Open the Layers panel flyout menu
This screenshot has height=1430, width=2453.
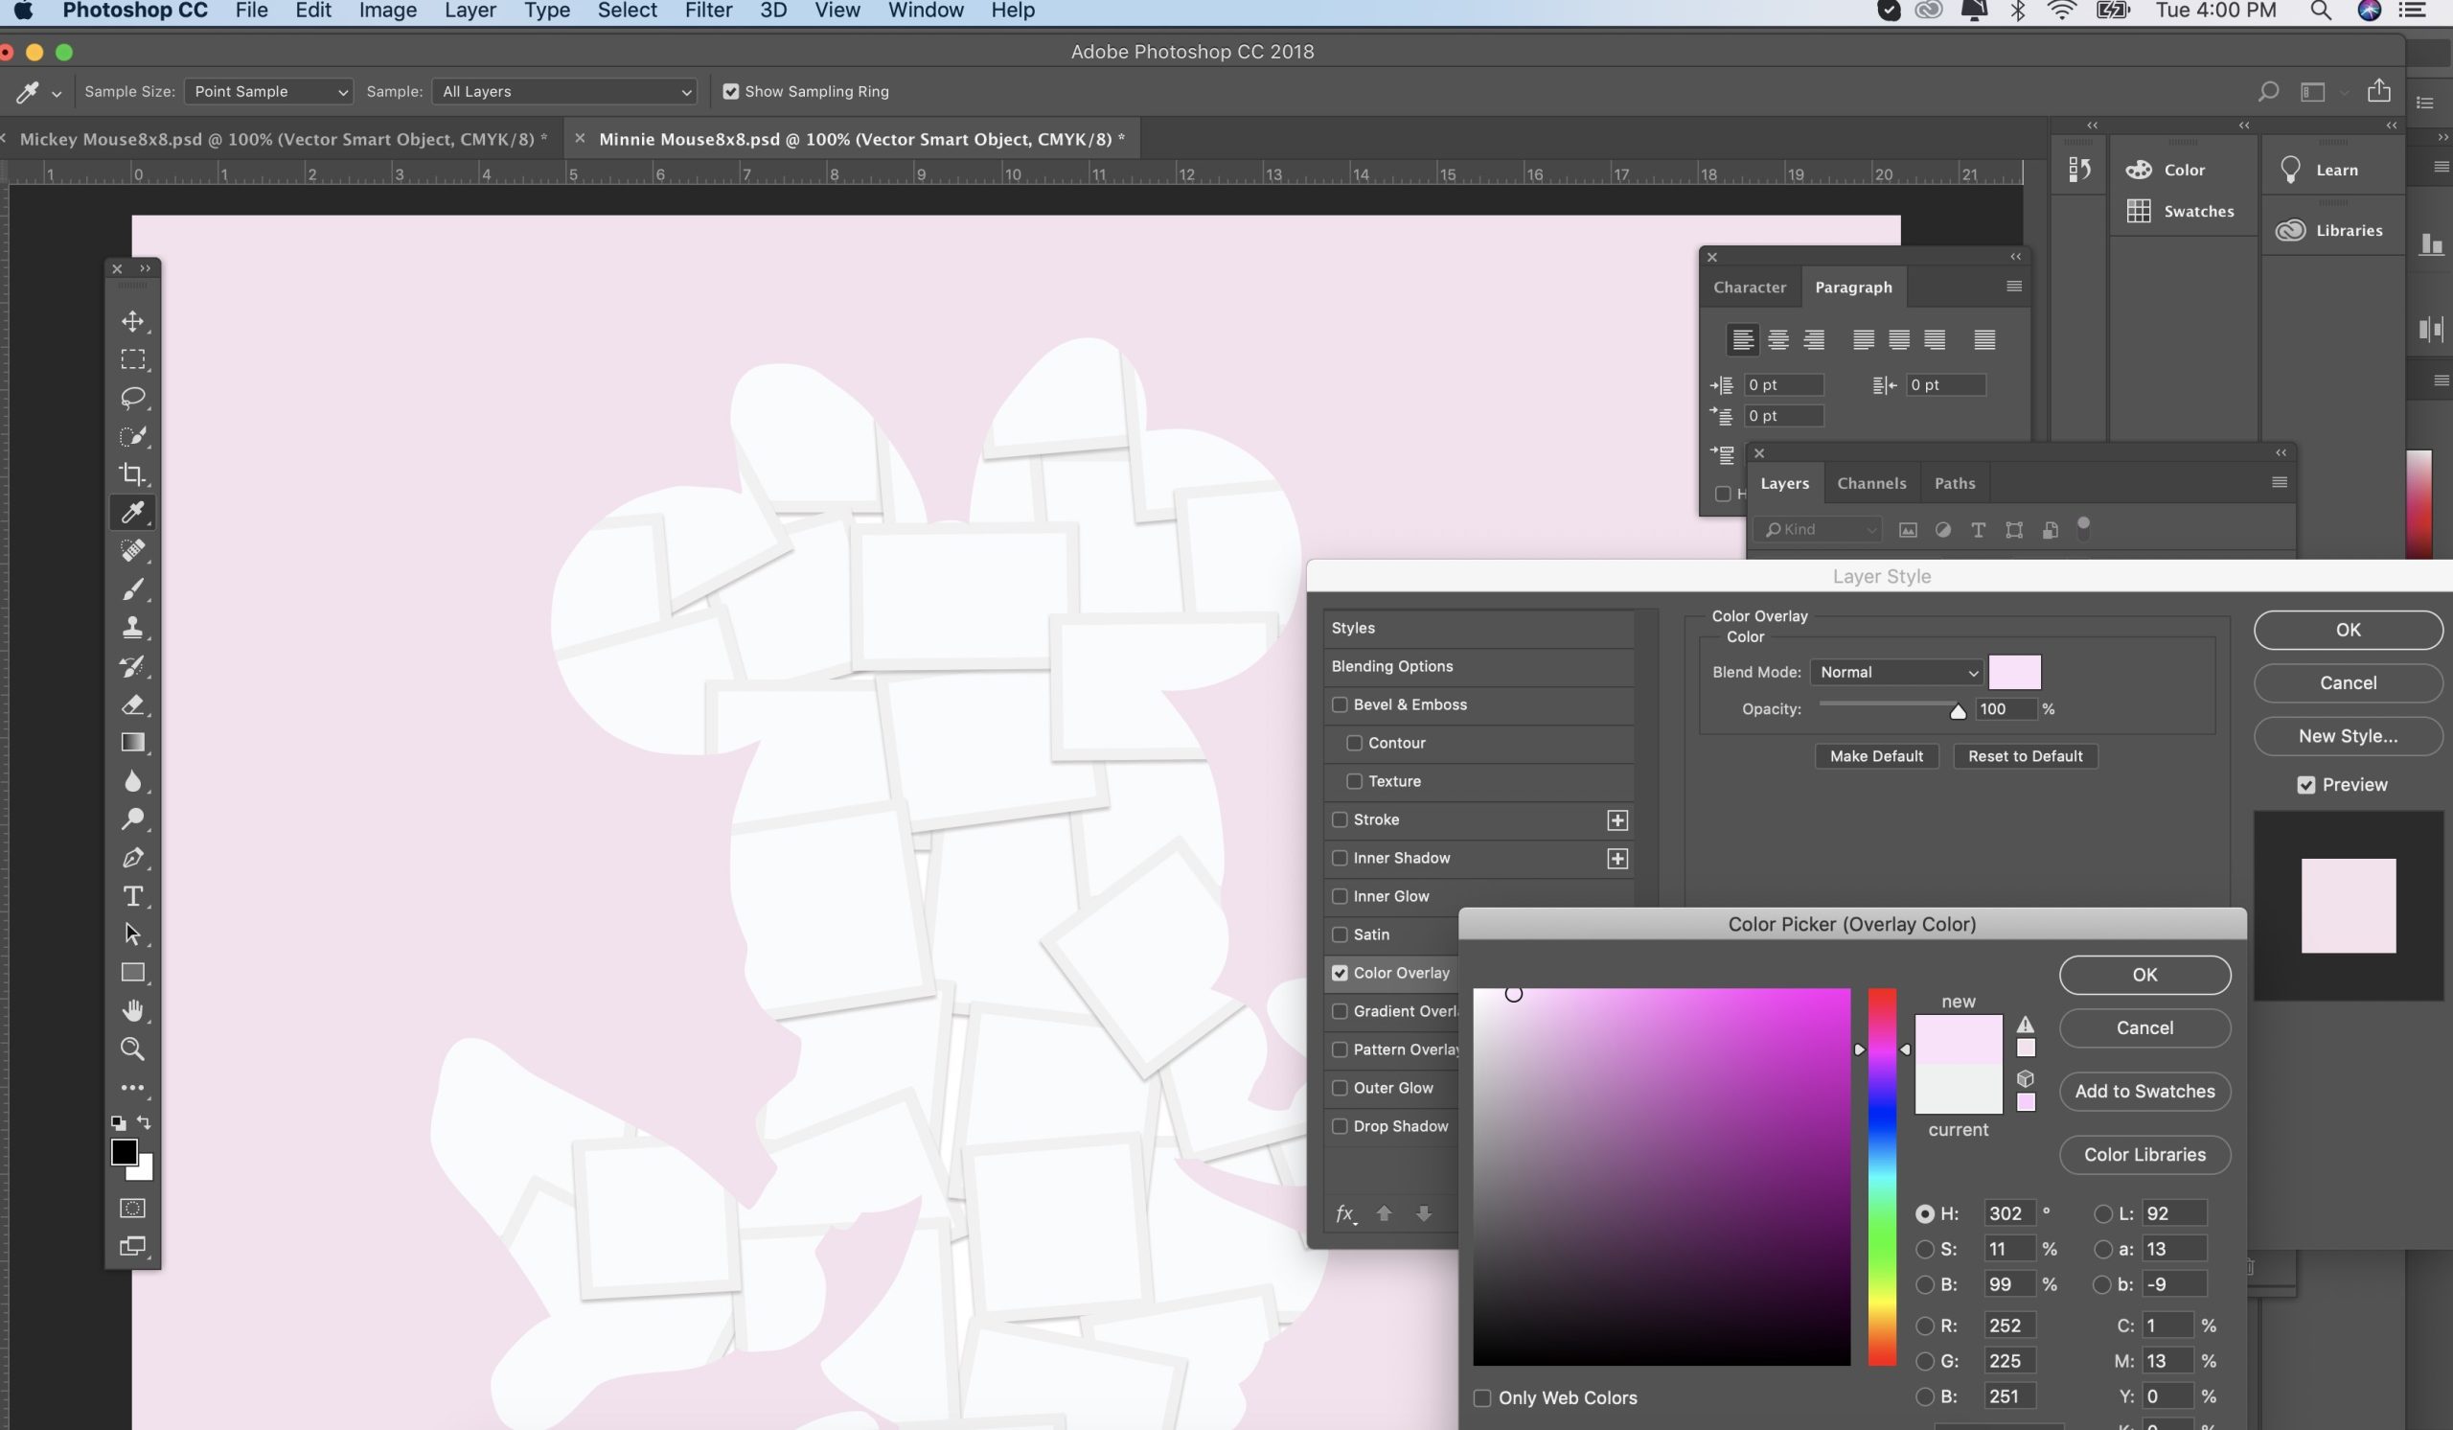coord(2279,482)
